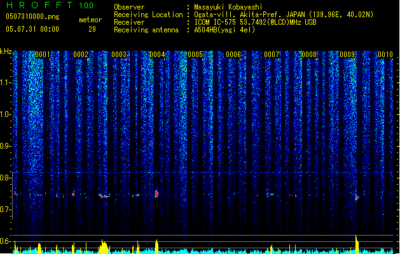The height and width of the screenshot is (254, 400).
Task: Click the wide yellow power peak below 0003
Action: (x=104, y=247)
